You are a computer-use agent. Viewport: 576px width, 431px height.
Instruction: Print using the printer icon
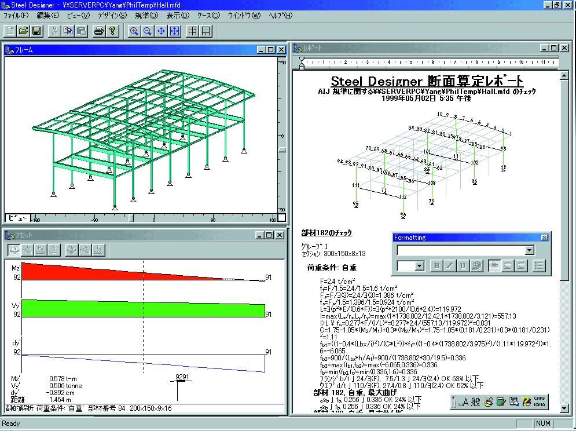click(x=99, y=31)
